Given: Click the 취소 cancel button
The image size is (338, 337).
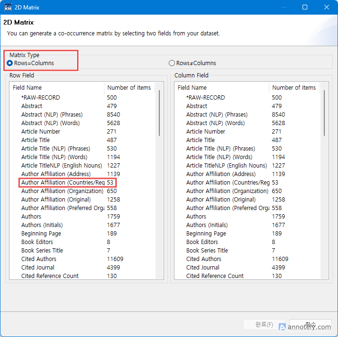Looking at the screenshot, I should tap(311, 325).
